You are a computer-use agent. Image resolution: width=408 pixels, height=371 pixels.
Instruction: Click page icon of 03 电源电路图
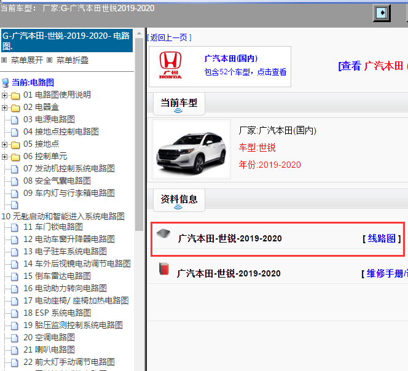[15, 120]
